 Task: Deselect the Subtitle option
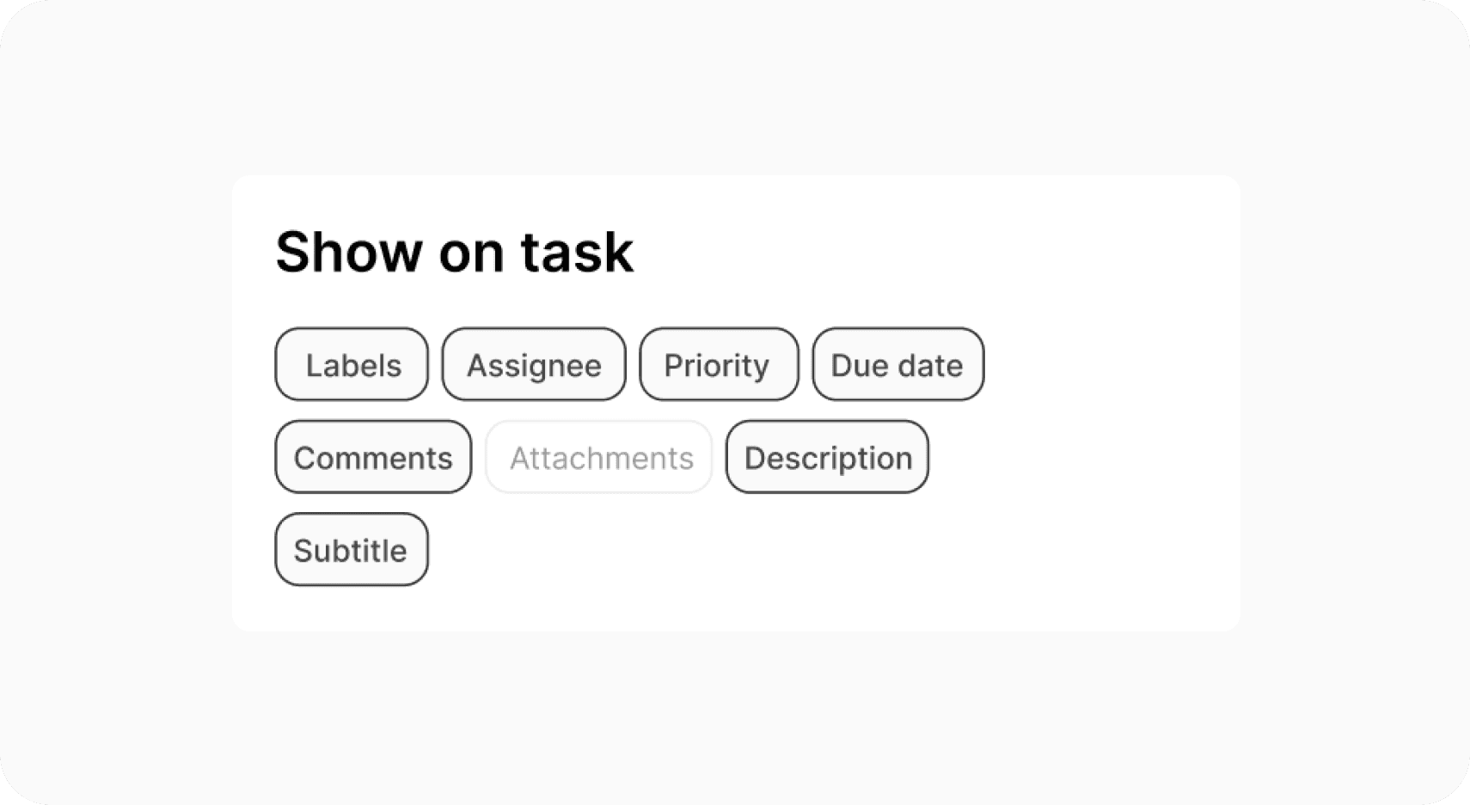click(352, 550)
